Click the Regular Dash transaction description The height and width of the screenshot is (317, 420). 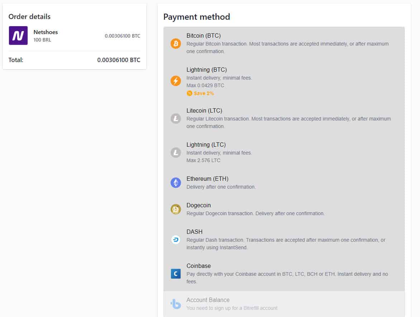[x=286, y=243]
